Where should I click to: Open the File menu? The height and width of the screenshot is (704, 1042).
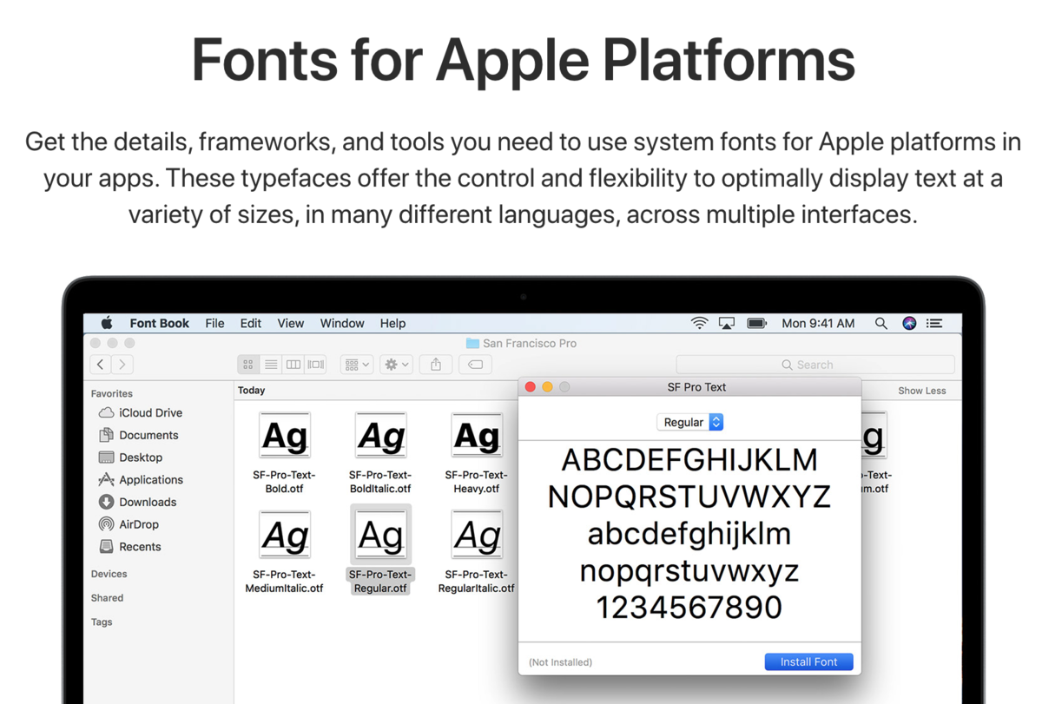point(214,323)
